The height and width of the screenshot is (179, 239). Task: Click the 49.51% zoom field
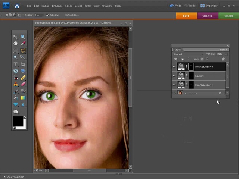tap(39, 170)
